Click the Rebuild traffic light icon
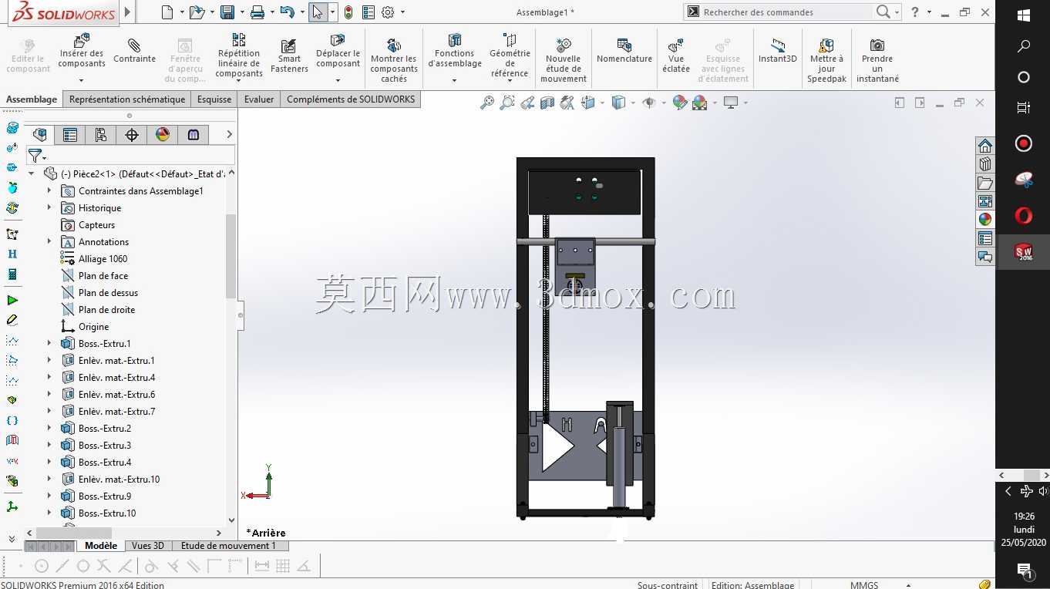 (348, 12)
